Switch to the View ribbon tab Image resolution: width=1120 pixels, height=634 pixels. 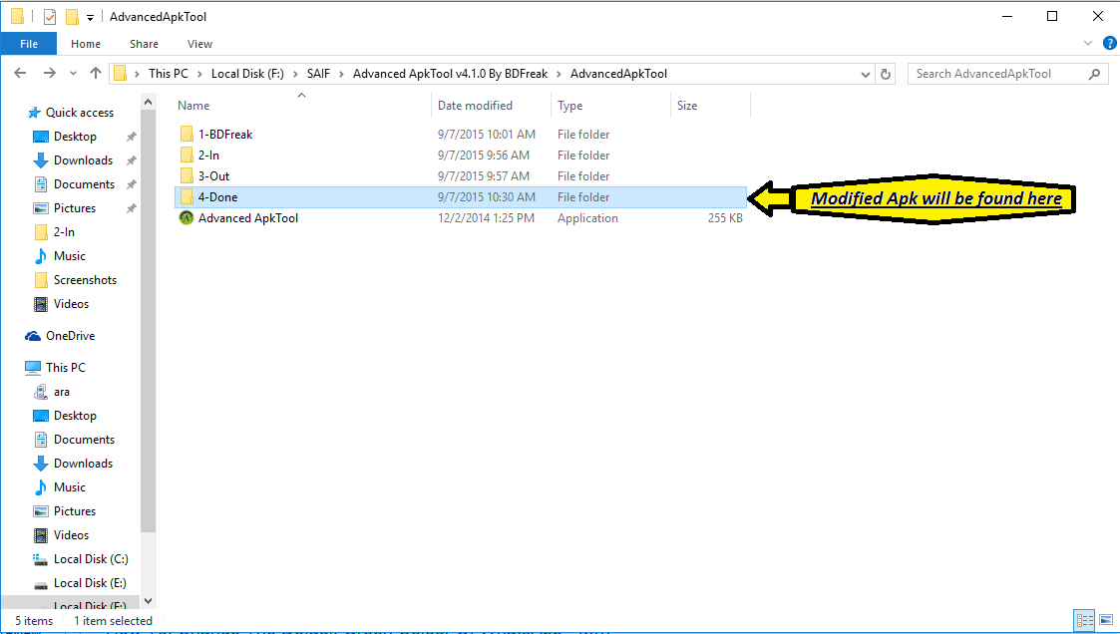pos(199,44)
